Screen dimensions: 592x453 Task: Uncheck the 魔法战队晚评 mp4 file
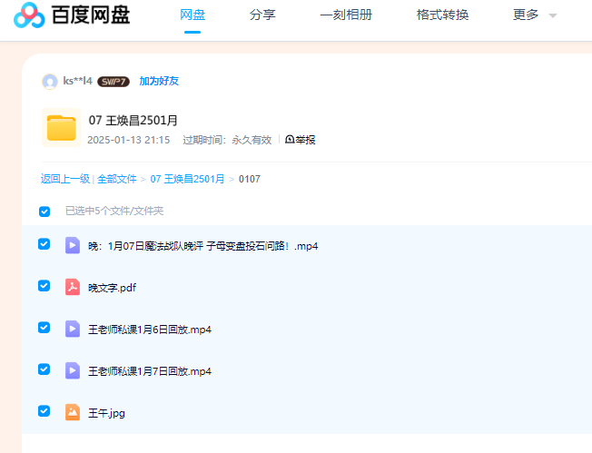(x=44, y=244)
